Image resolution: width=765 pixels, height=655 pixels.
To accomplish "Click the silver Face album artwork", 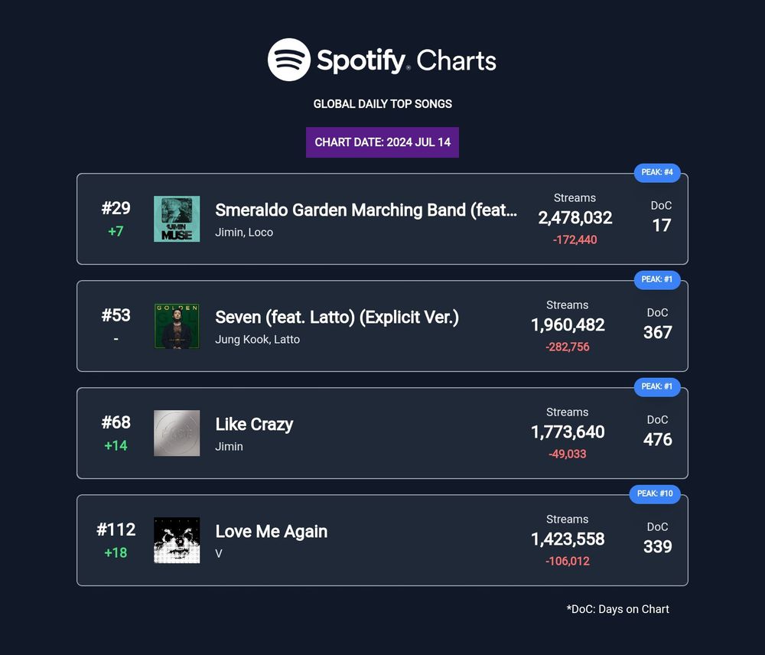I will 177,433.
